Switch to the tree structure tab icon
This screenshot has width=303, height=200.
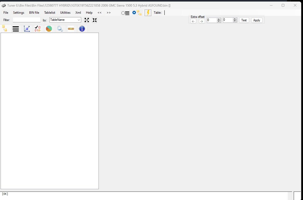(5, 29)
